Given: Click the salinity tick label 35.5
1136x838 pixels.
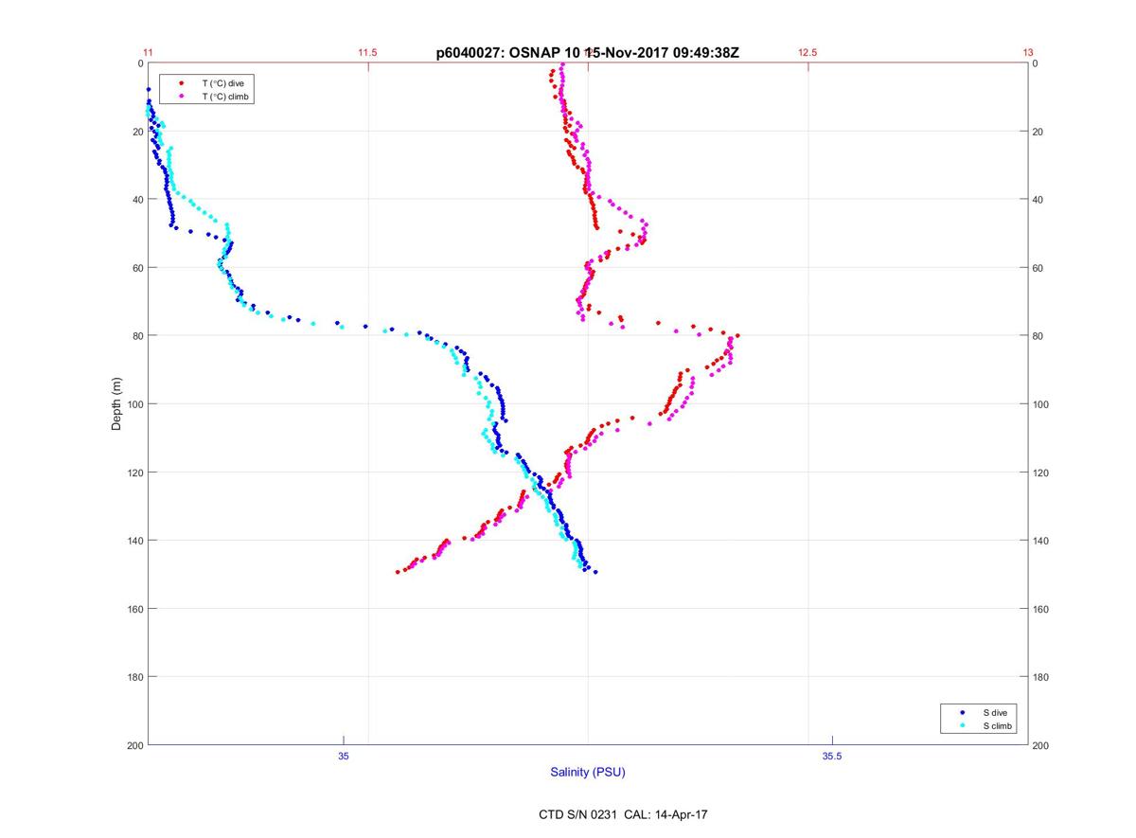Looking at the screenshot, I should (831, 756).
